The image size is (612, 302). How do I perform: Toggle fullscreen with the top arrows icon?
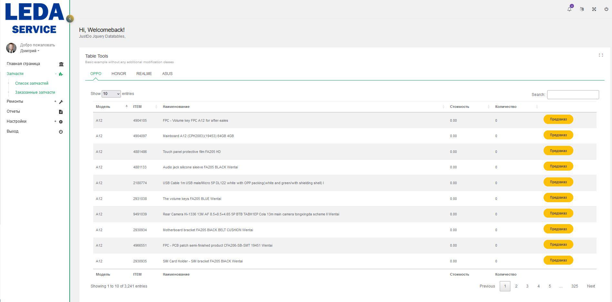coord(594,9)
